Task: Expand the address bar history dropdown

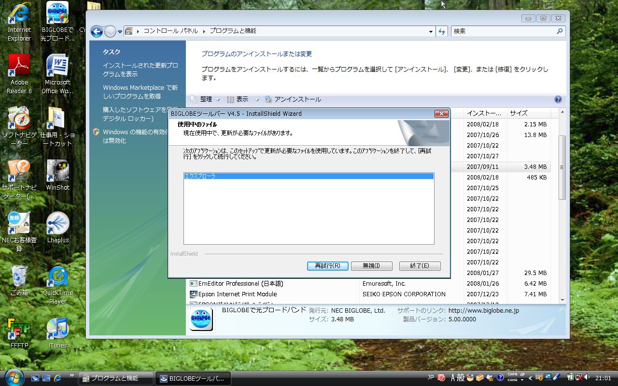Action: [x=431, y=31]
